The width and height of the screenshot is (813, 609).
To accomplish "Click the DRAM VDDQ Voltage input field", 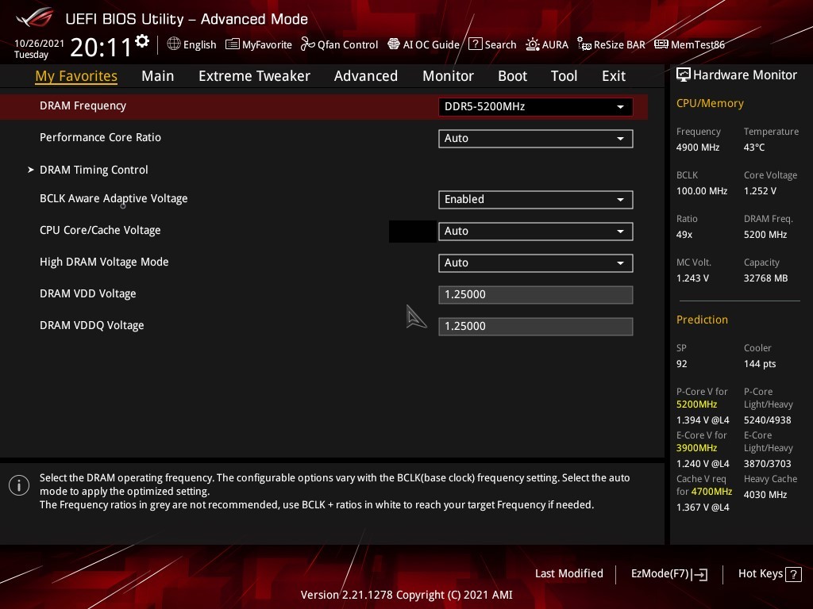I will 536,326.
